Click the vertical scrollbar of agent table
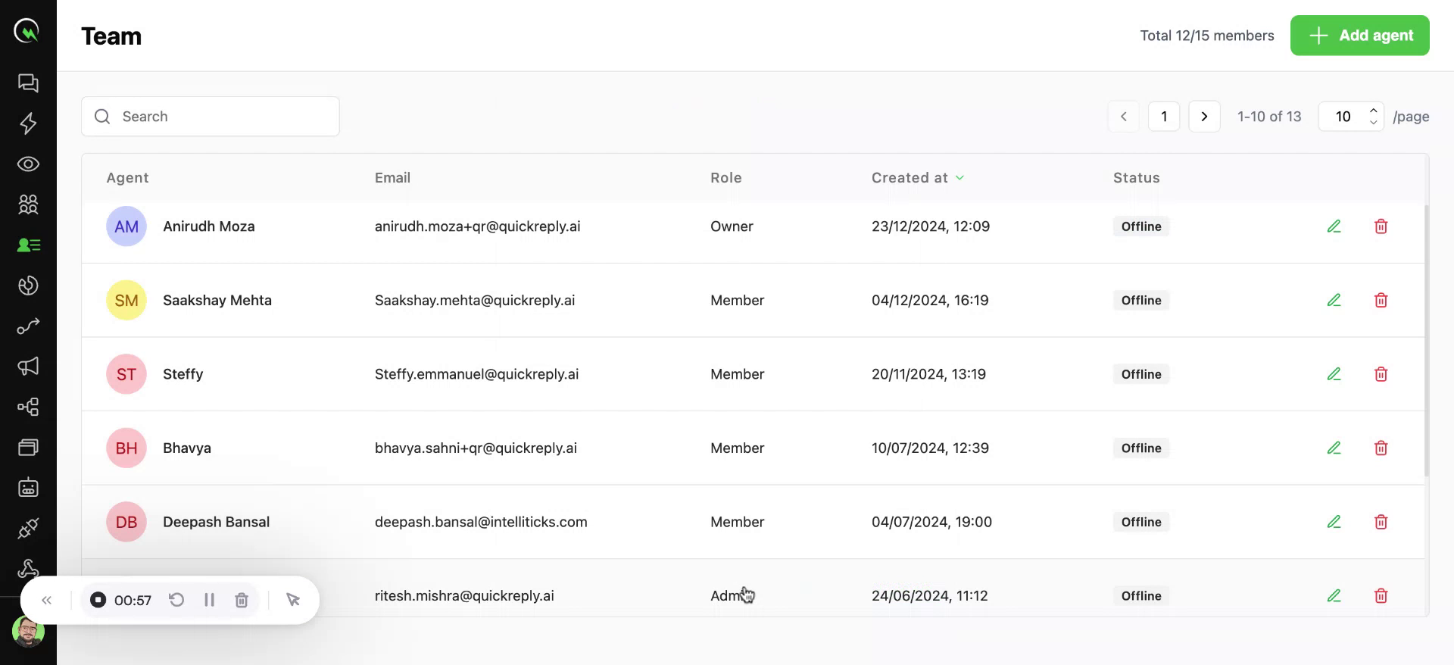Image resolution: width=1454 pixels, height=665 pixels. 1426,341
